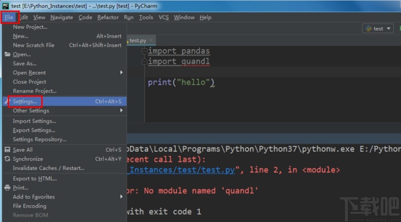This screenshot has height=222, width=401.
Task: Expand the Add to Favorites submenu arrow
Action: pyautogui.click(x=121, y=197)
